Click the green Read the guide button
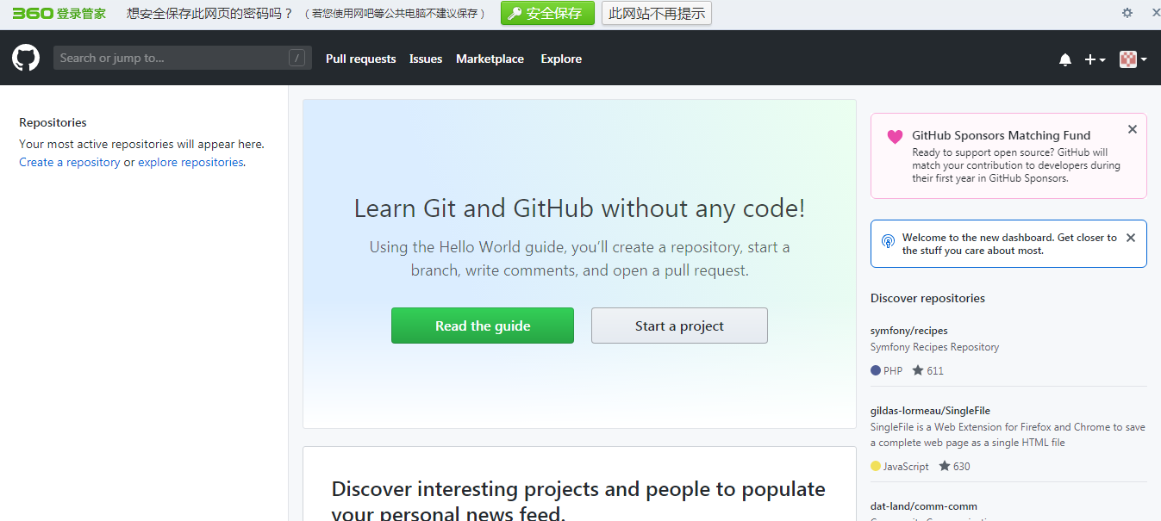 click(483, 326)
